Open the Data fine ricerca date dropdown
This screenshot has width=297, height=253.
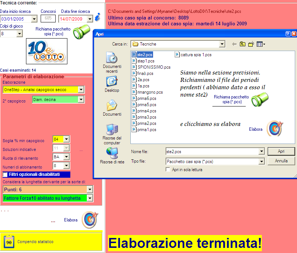point(90,19)
